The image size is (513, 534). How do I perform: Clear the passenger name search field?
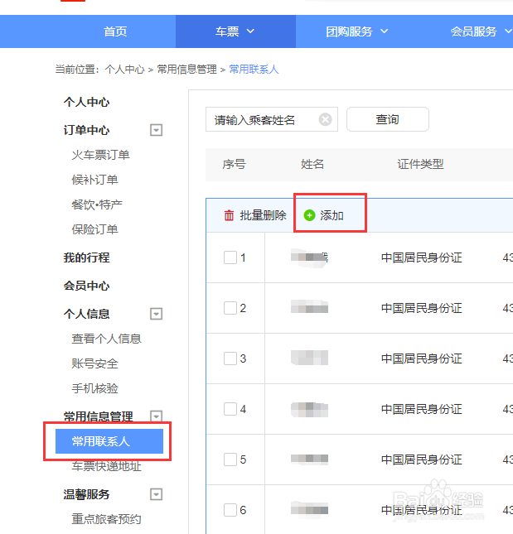click(x=326, y=119)
